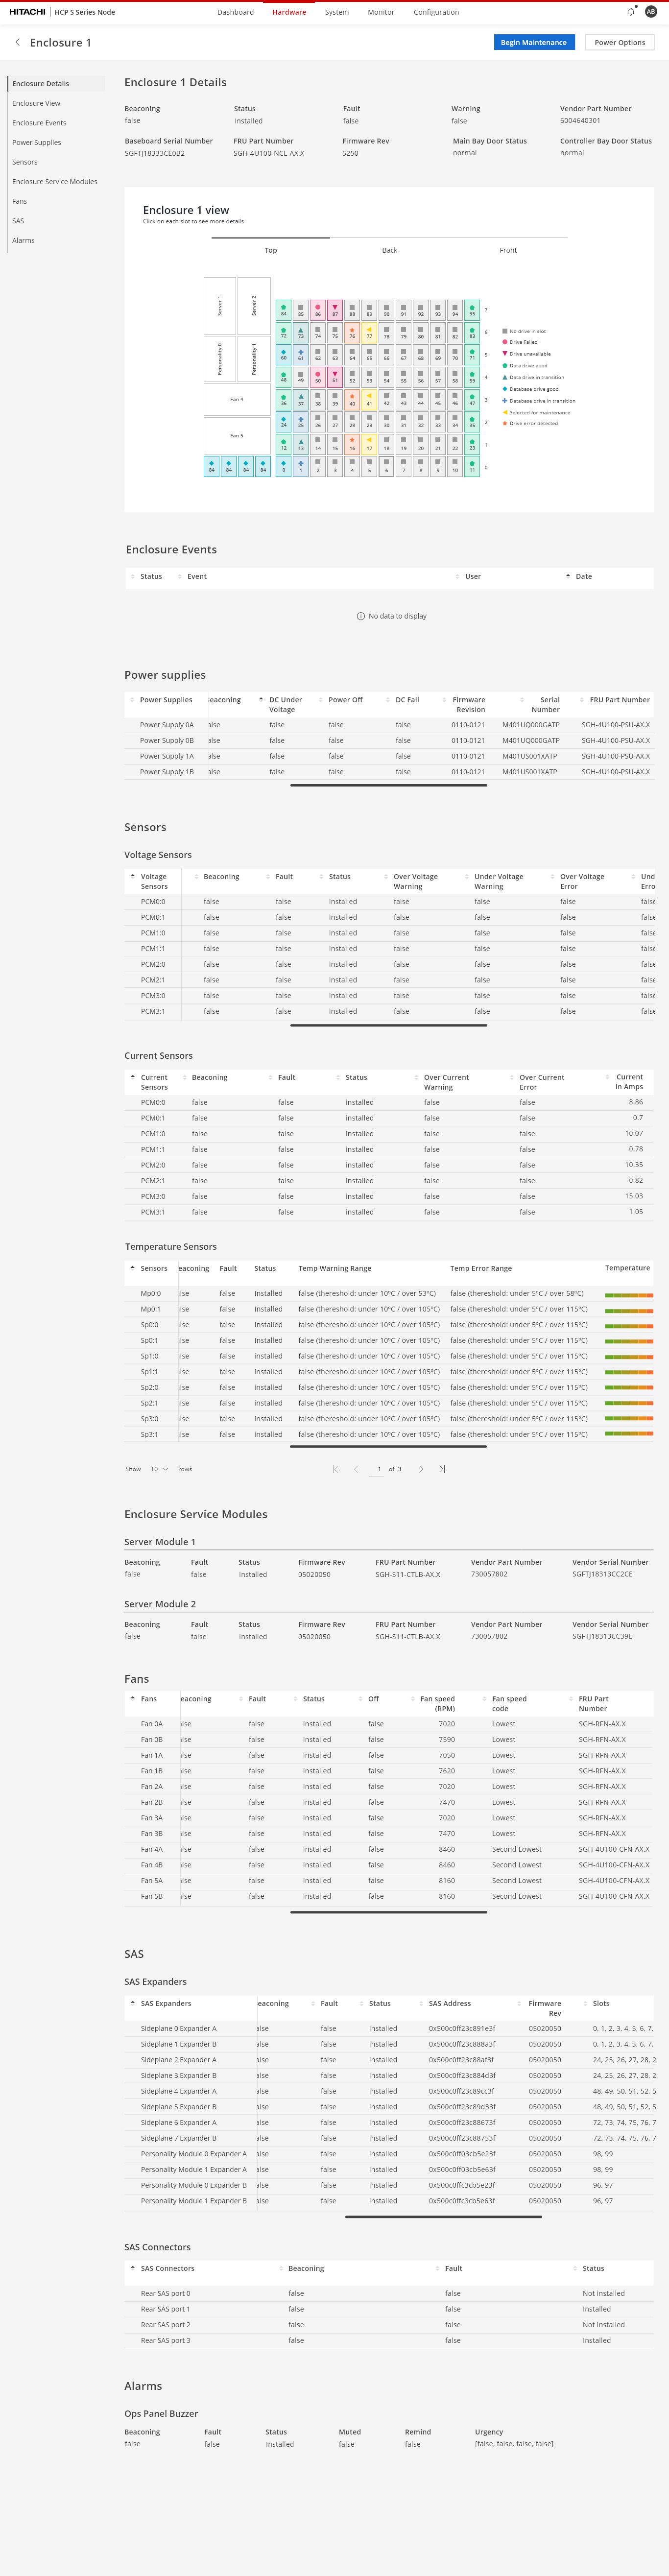This screenshot has height=2576, width=669.
Task: Select drive slot 77 selected for maintenance
Action: point(369,332)
